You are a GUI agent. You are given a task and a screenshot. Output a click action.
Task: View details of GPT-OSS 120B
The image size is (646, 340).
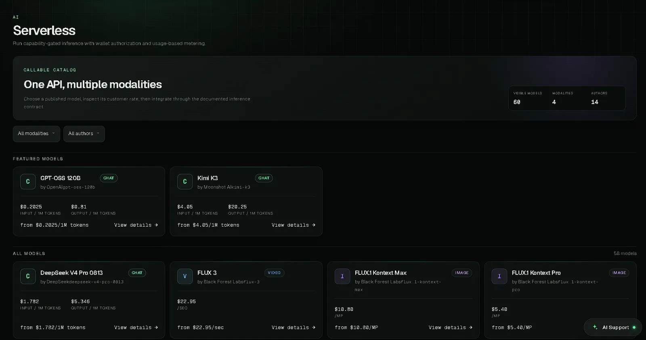pos(136,225)
